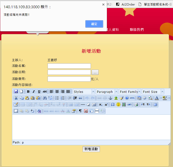Grab editor resize handle corner

click(x=169, y=144)
